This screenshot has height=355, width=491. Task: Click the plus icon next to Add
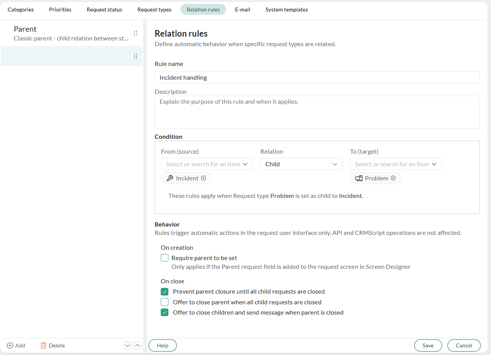[10, 345]
